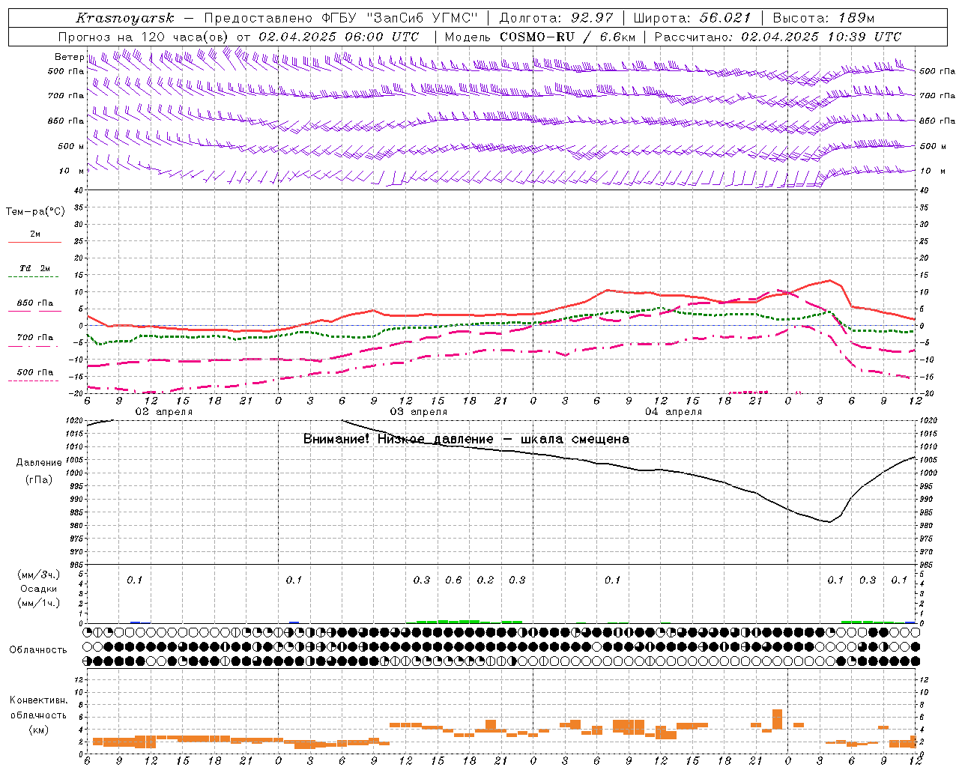The image size is (959, 767).
Task: Click the "02 апреля" date label
Action: (163, 412)
